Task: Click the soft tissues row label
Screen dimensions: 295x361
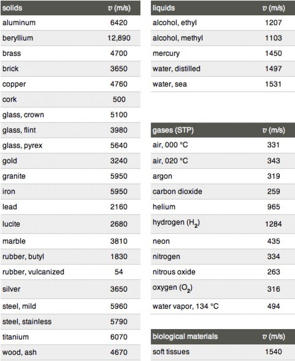Action: [171, 352]
